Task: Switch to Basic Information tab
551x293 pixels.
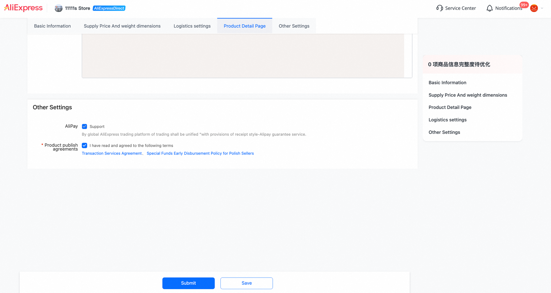Action: [x=52, y=26]
